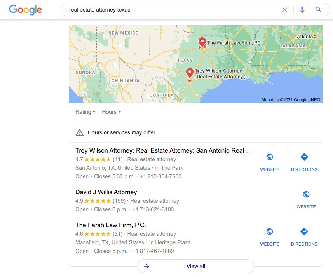Click The Farah Law Firm map pin

(x=202, y=42)
